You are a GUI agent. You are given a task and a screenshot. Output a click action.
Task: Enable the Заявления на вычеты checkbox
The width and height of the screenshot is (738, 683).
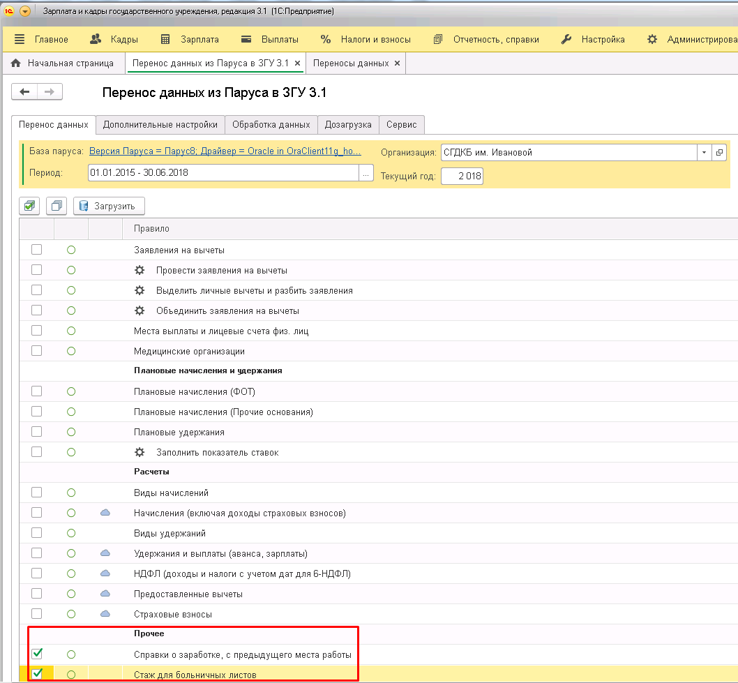click(x=37, y=250)
